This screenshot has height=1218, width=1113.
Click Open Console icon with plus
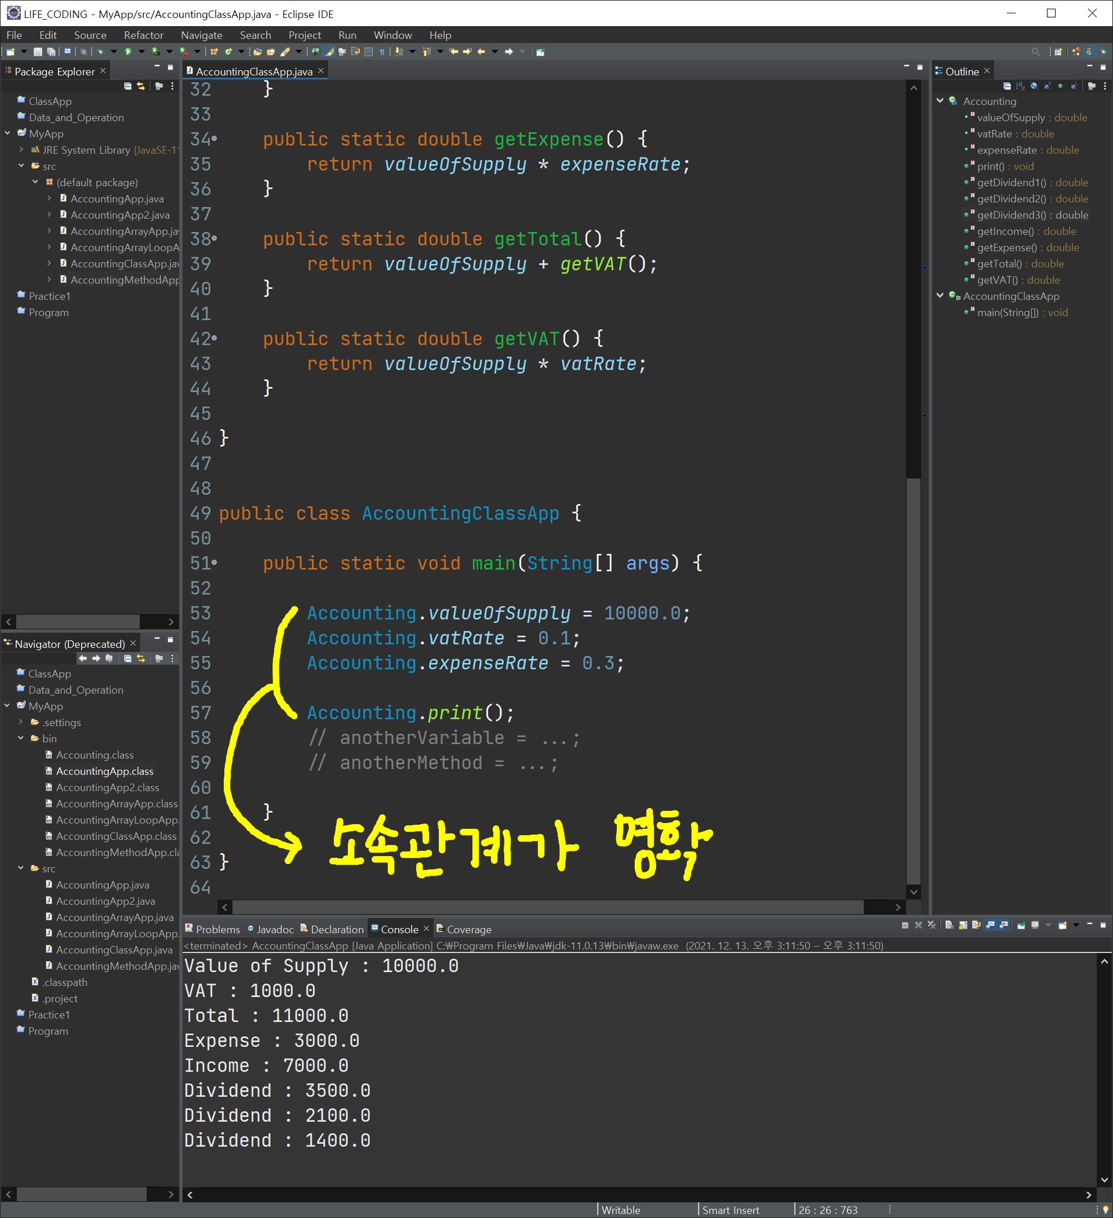tap(1062, 925)
